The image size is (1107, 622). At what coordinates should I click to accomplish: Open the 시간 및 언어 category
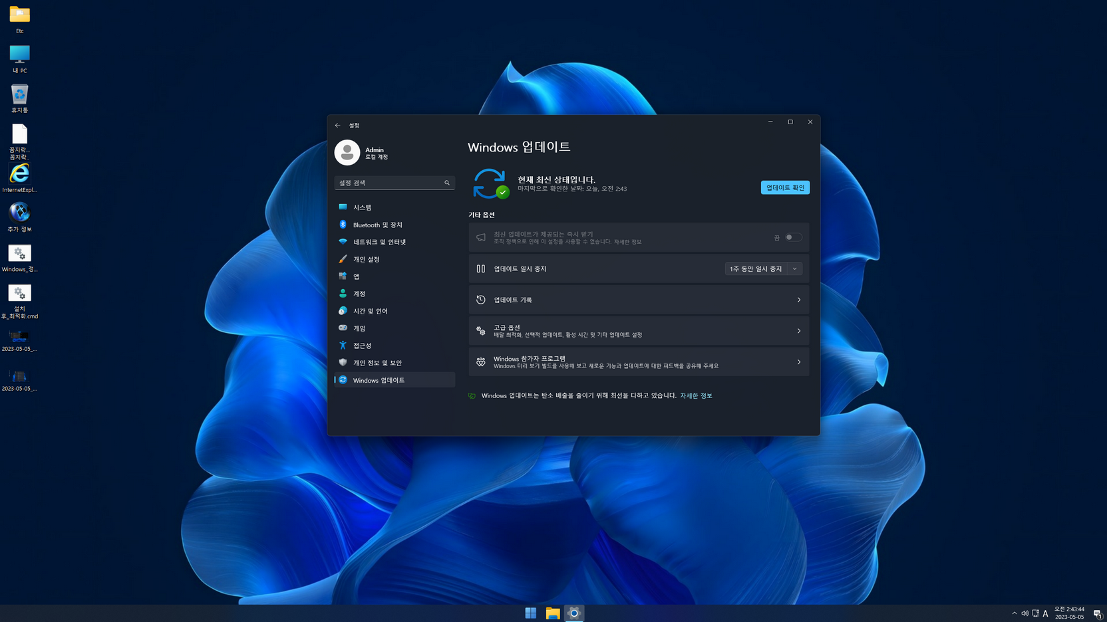[395, 311]
